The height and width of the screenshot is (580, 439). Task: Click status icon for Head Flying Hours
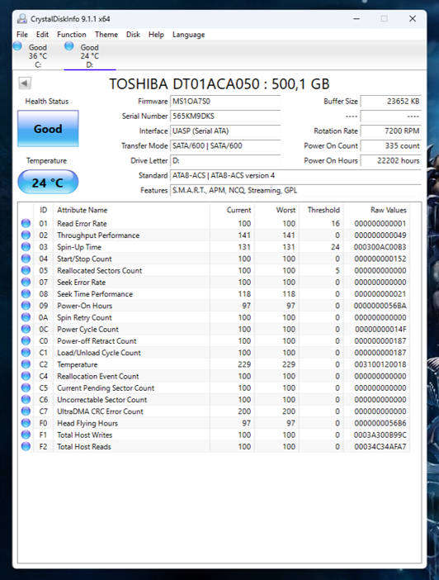pos(26,423)
